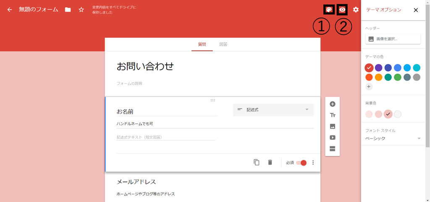Select the メールアドレス question

[x=136, y=182]
